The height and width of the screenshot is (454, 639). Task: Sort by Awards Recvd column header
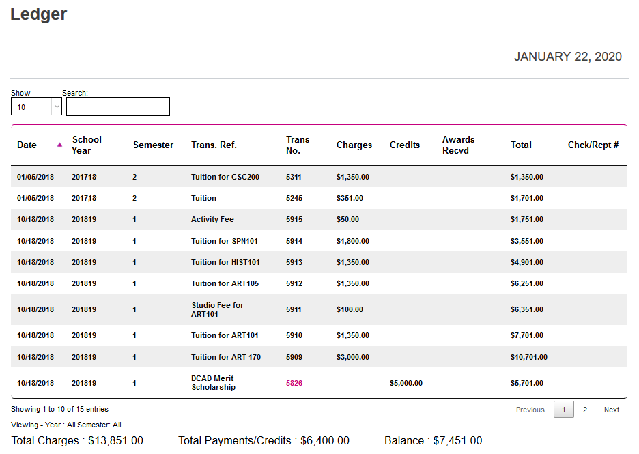458,145
